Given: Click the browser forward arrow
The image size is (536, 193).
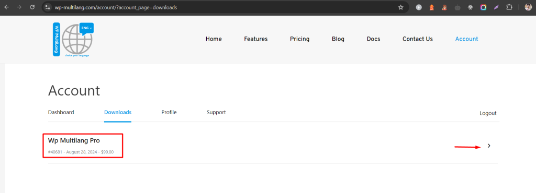Looking at the screenshot, I should click(x=19, y=7).
